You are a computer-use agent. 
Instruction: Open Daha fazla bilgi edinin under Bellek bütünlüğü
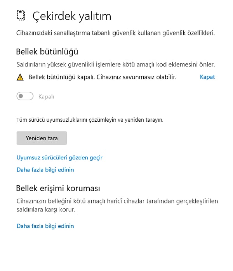(x=45, y=170)
